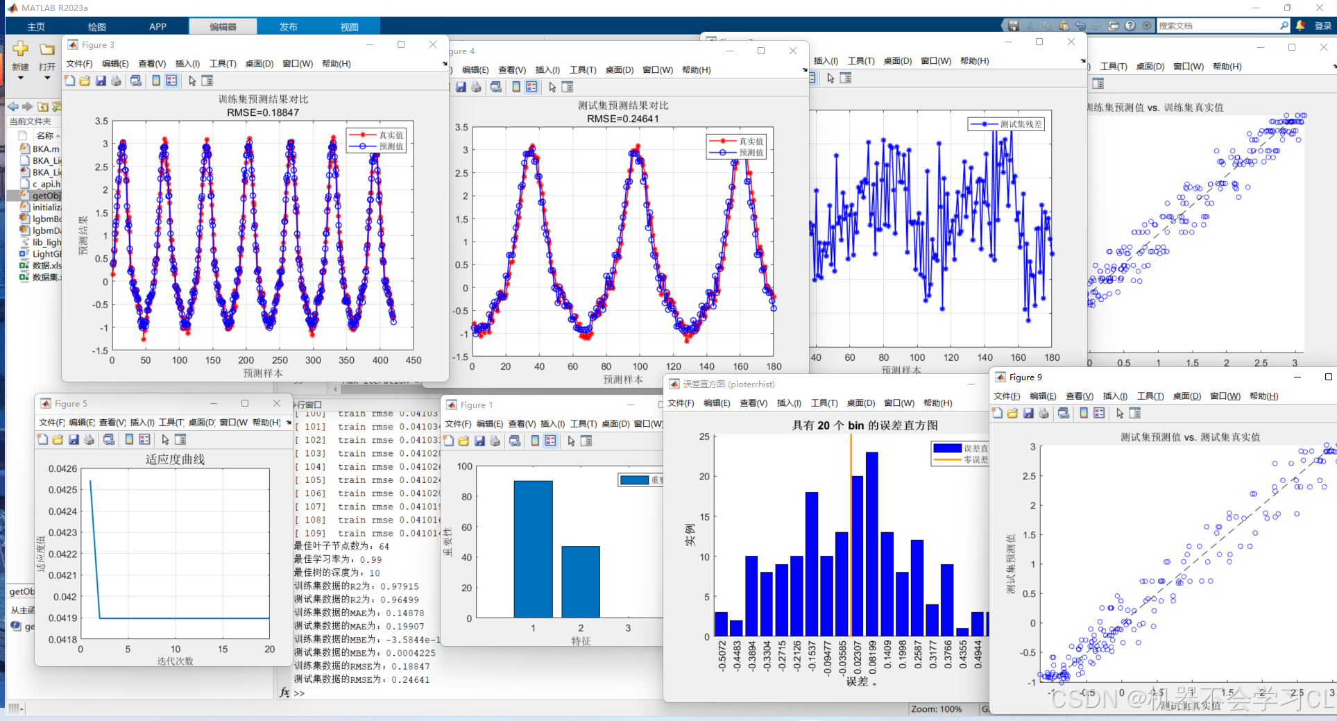Viewport: 1337px width, 721px height.
Task: Click Open File icon in Figure 9 toolbar
Action: pyautogui.click(x=1012, y=414)
